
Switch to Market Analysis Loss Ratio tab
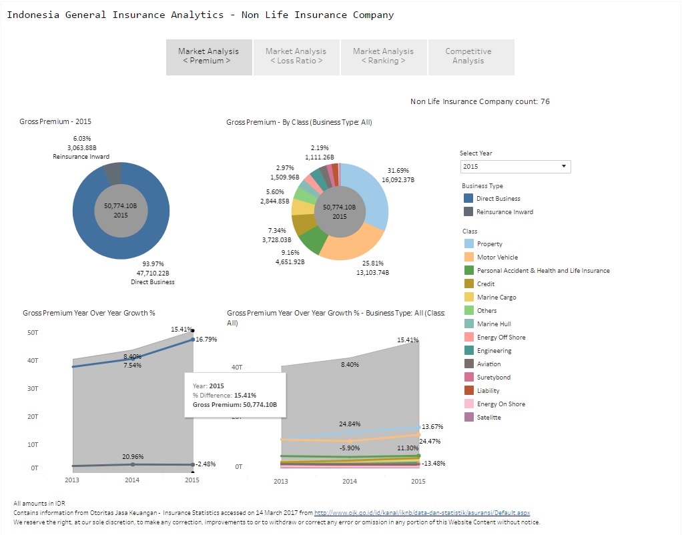[296, 56]
